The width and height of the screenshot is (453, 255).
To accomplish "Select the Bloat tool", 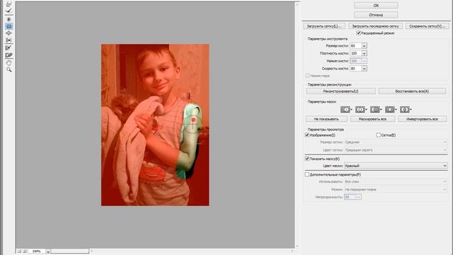I will tap(9, 33).
